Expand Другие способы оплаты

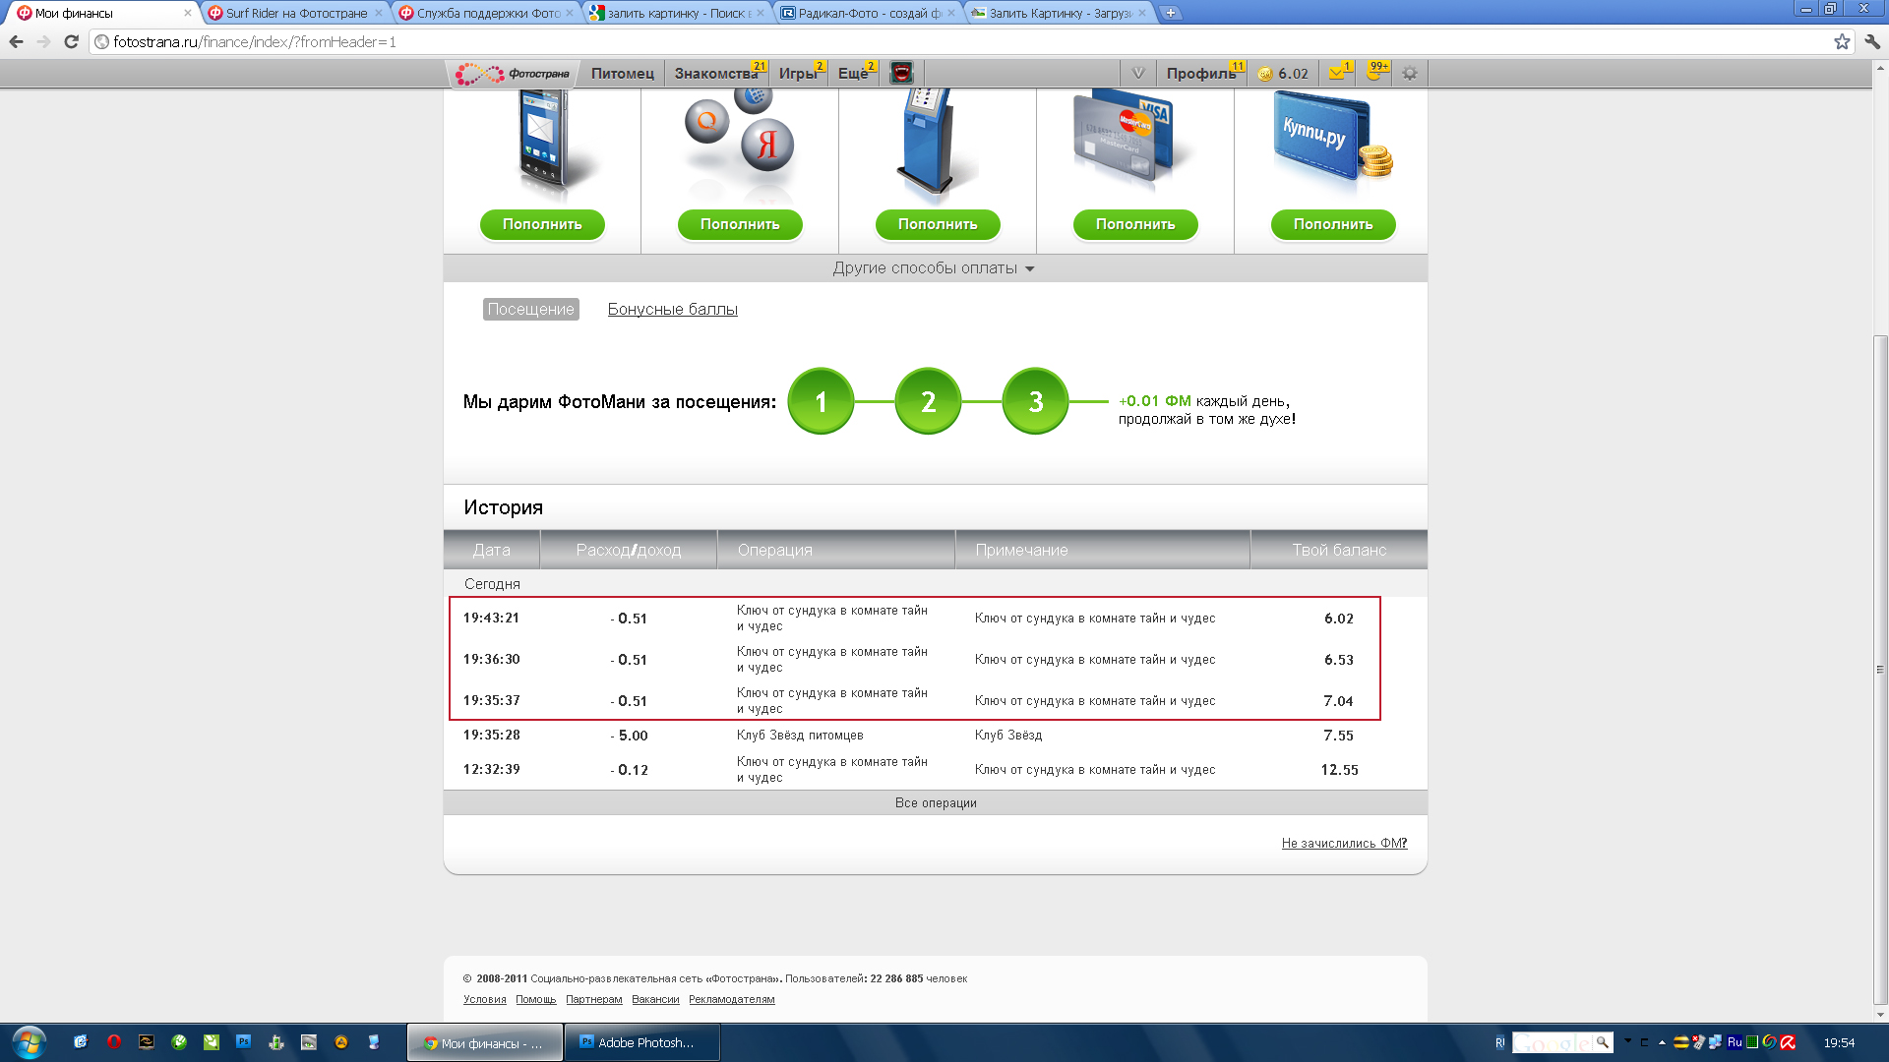(933, 268)
